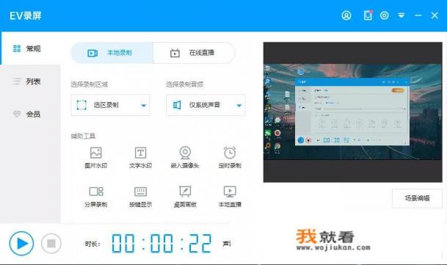Open the 定时录制 timer tool
The image size is (447, 265).
click(x=230, y=158)
